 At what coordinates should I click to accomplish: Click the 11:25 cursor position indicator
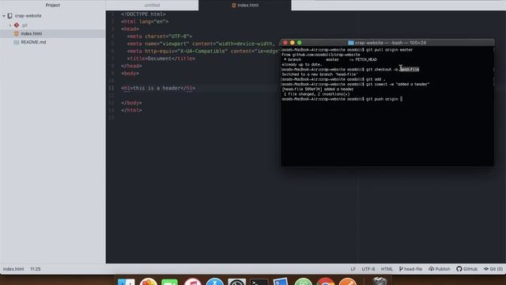[35, 269]
